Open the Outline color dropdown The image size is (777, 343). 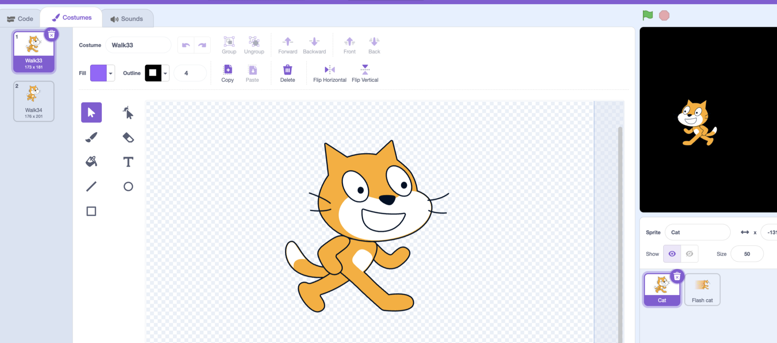coord(165,73)
